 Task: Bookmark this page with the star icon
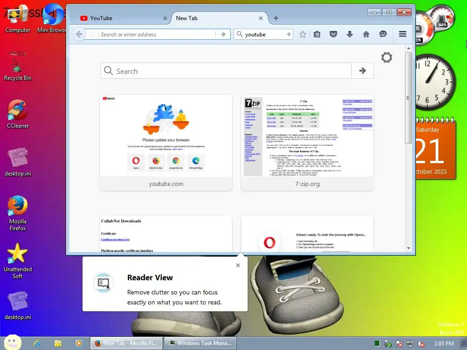[x=303, y=34]
